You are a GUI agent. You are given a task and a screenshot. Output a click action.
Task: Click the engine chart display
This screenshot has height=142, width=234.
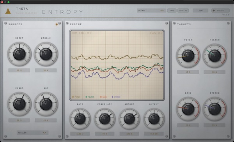click(x=117, y=65)
